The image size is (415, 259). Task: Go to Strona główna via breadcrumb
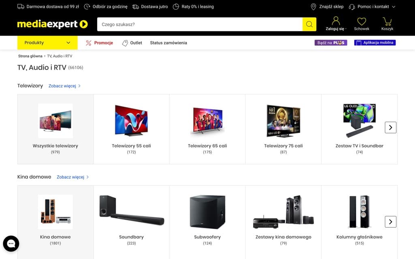30,56
